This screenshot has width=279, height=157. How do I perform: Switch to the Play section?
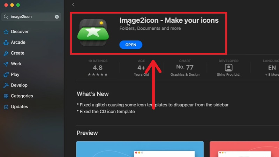15,74
